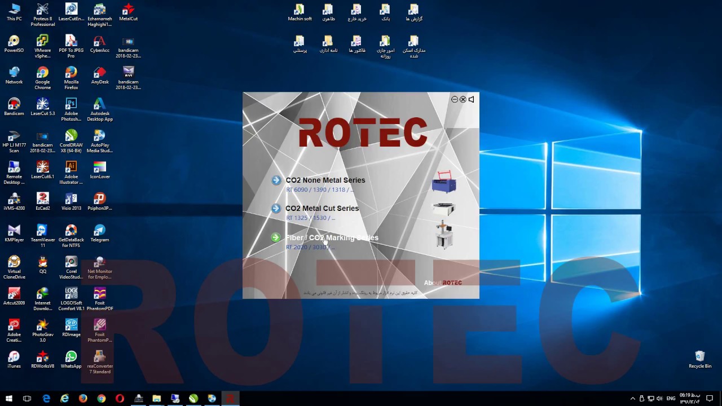This screenshot has height=406, width=722.
Task: Select the Telegram desktop icon
Action: (x=100, y=233)
